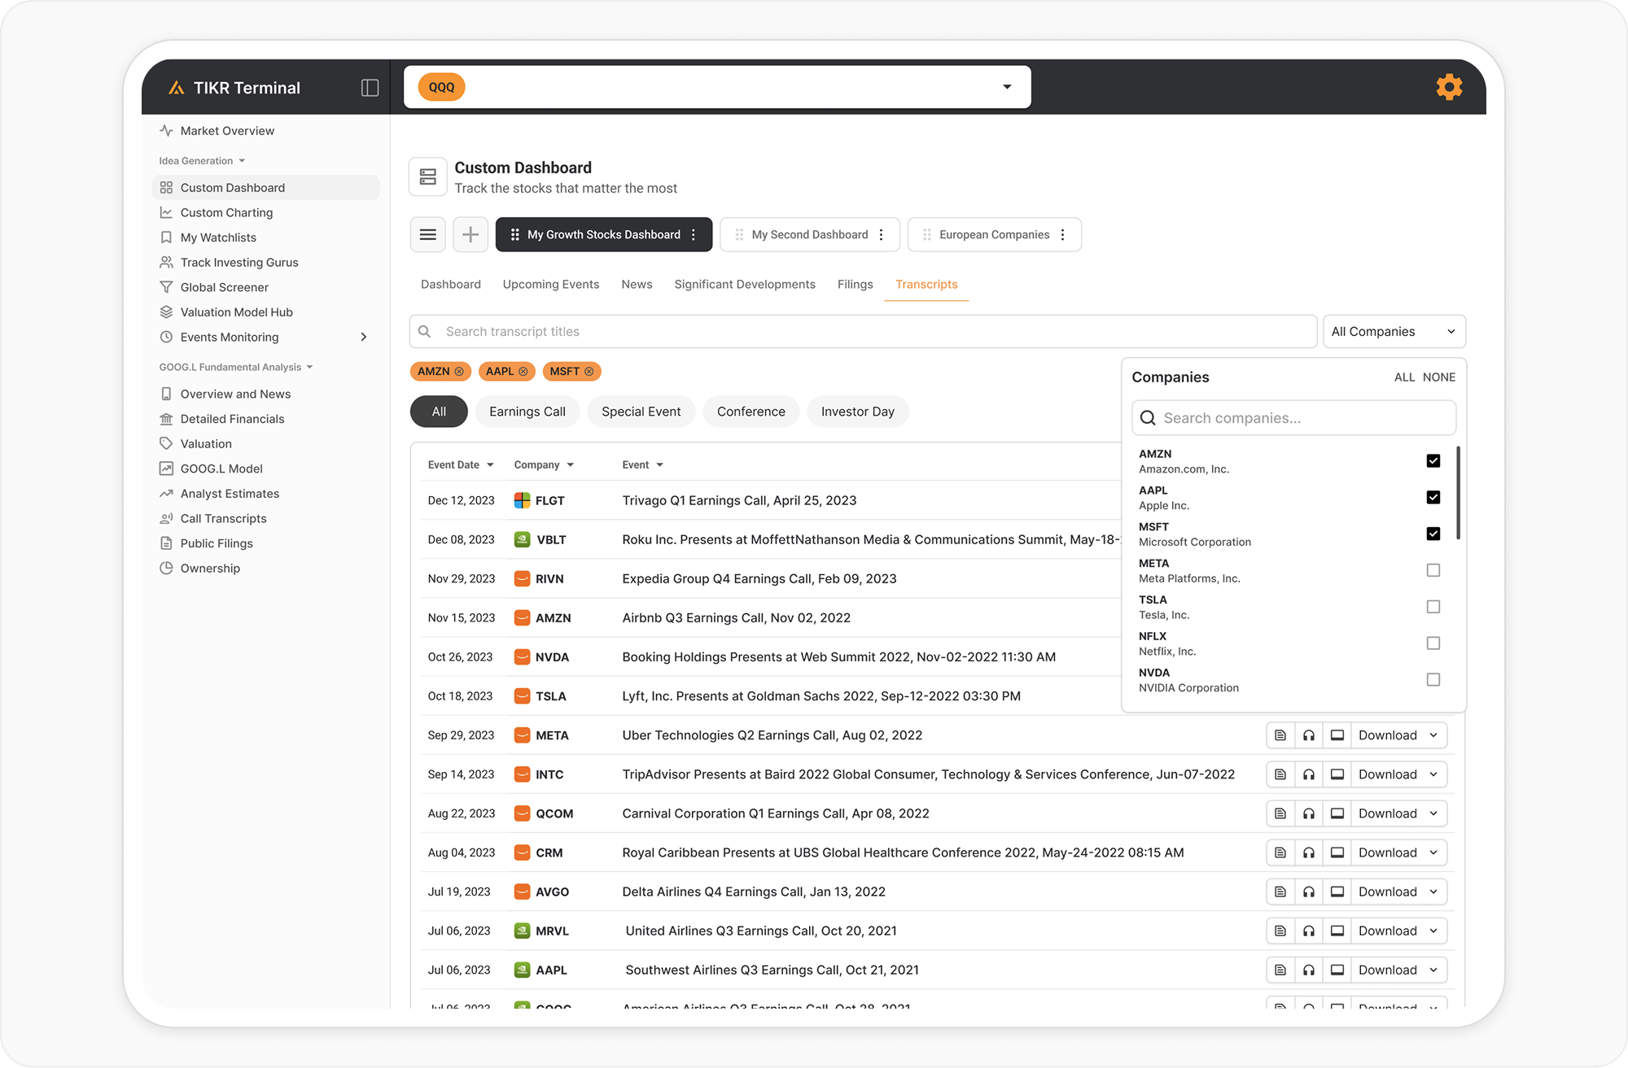Check TSLA Tesla, Inc. checkbox
This screenshot has height=1068, width=1628.
coord(1433,608)
